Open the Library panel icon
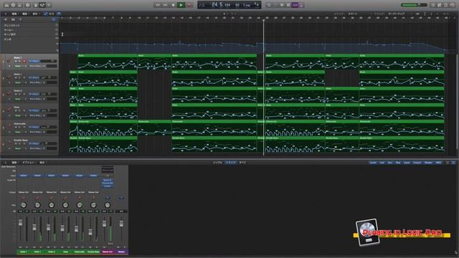Screen dimensions: 459x258 pyautogui.click(x=6, y=5)
